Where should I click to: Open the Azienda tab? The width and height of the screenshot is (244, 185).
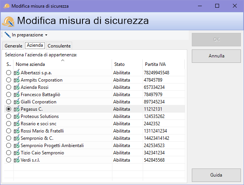point(35,45)
